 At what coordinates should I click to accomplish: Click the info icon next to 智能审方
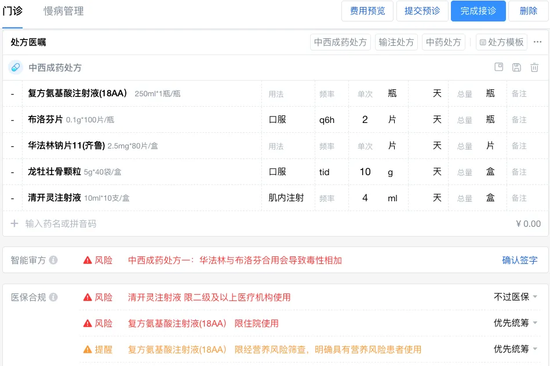point(53,260)
